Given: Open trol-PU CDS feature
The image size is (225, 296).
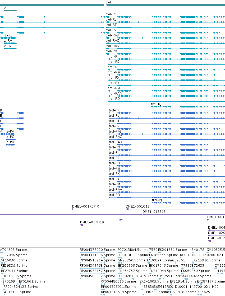Looking at the screenshot, I should pyautogui.click(x=114, y=163).
